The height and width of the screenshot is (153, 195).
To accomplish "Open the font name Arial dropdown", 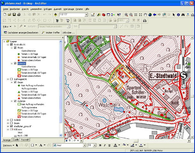I will click(x=85, y=145).
